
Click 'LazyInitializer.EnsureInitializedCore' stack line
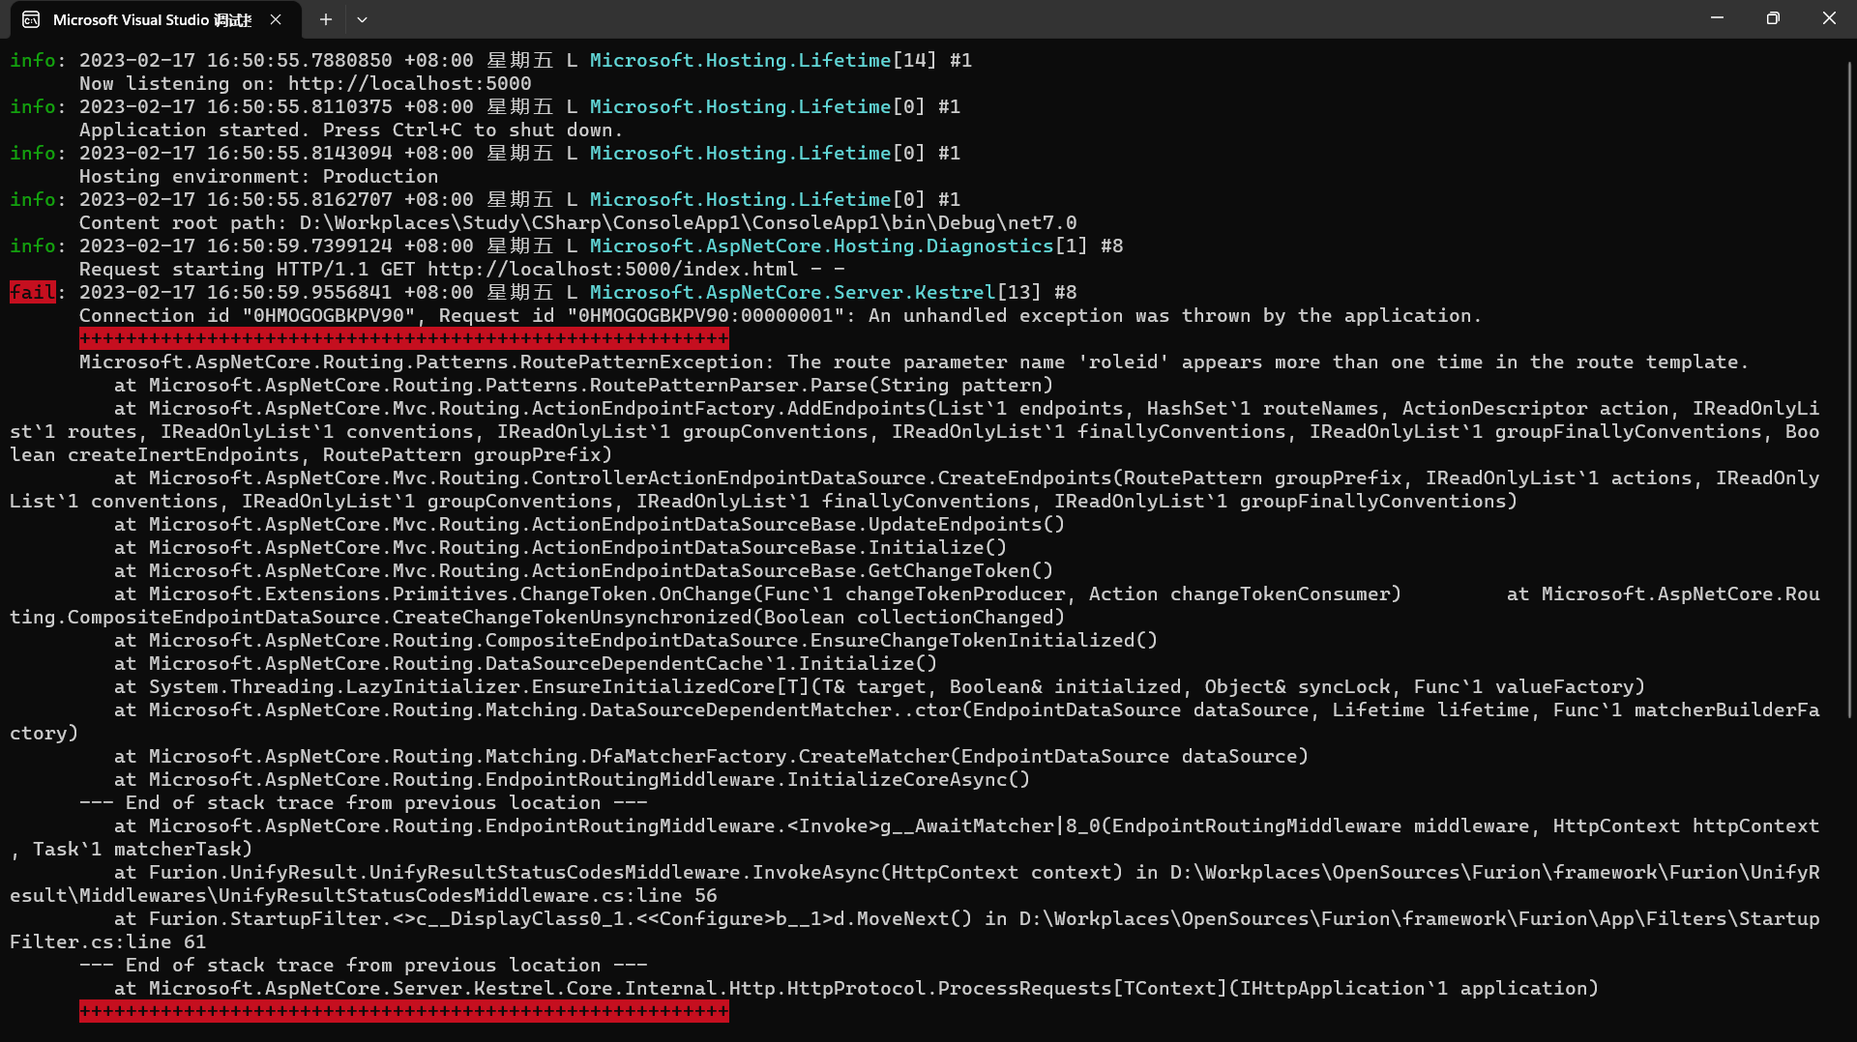(x=879, y=686)
